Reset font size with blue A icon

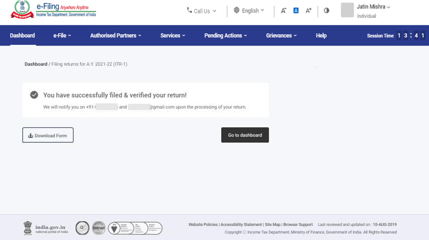pos(296,10)
